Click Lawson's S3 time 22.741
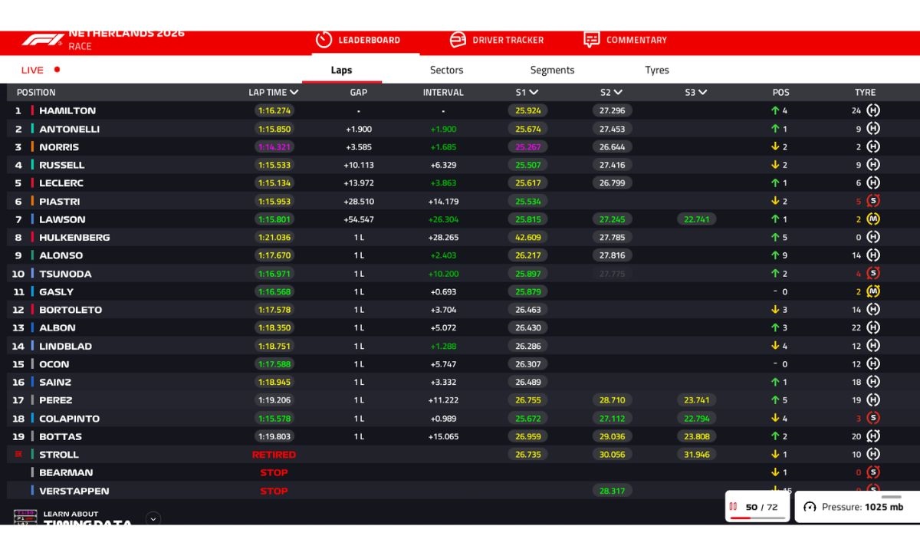Viewport: 920px width, 559px height. [x=697, y=219]
